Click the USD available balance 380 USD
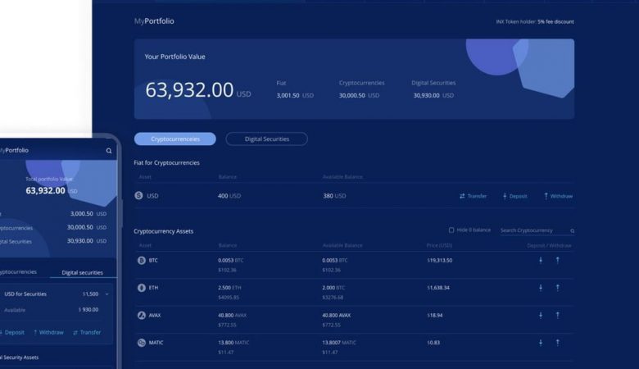The height and width of the screenshot is (369, 639). [334, 196]
